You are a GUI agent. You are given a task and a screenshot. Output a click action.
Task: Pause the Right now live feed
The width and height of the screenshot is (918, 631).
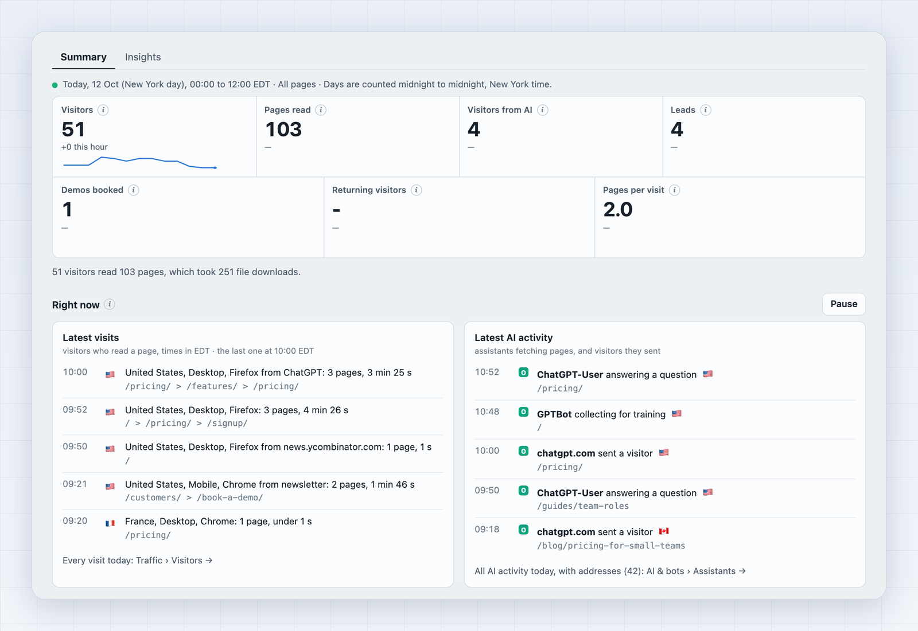point(844,304)
